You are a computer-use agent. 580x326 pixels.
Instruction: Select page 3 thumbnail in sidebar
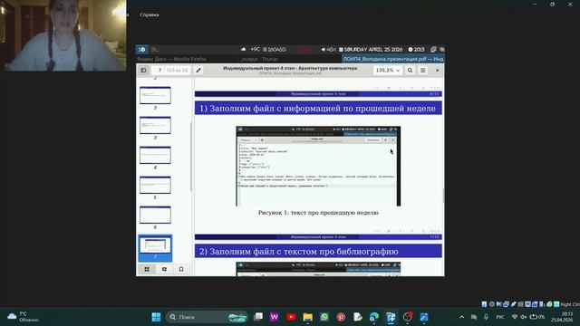pos(155,125)
